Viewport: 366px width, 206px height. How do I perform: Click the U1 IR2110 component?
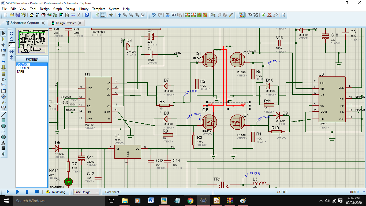pyautogui.click(x=98, y=100)
